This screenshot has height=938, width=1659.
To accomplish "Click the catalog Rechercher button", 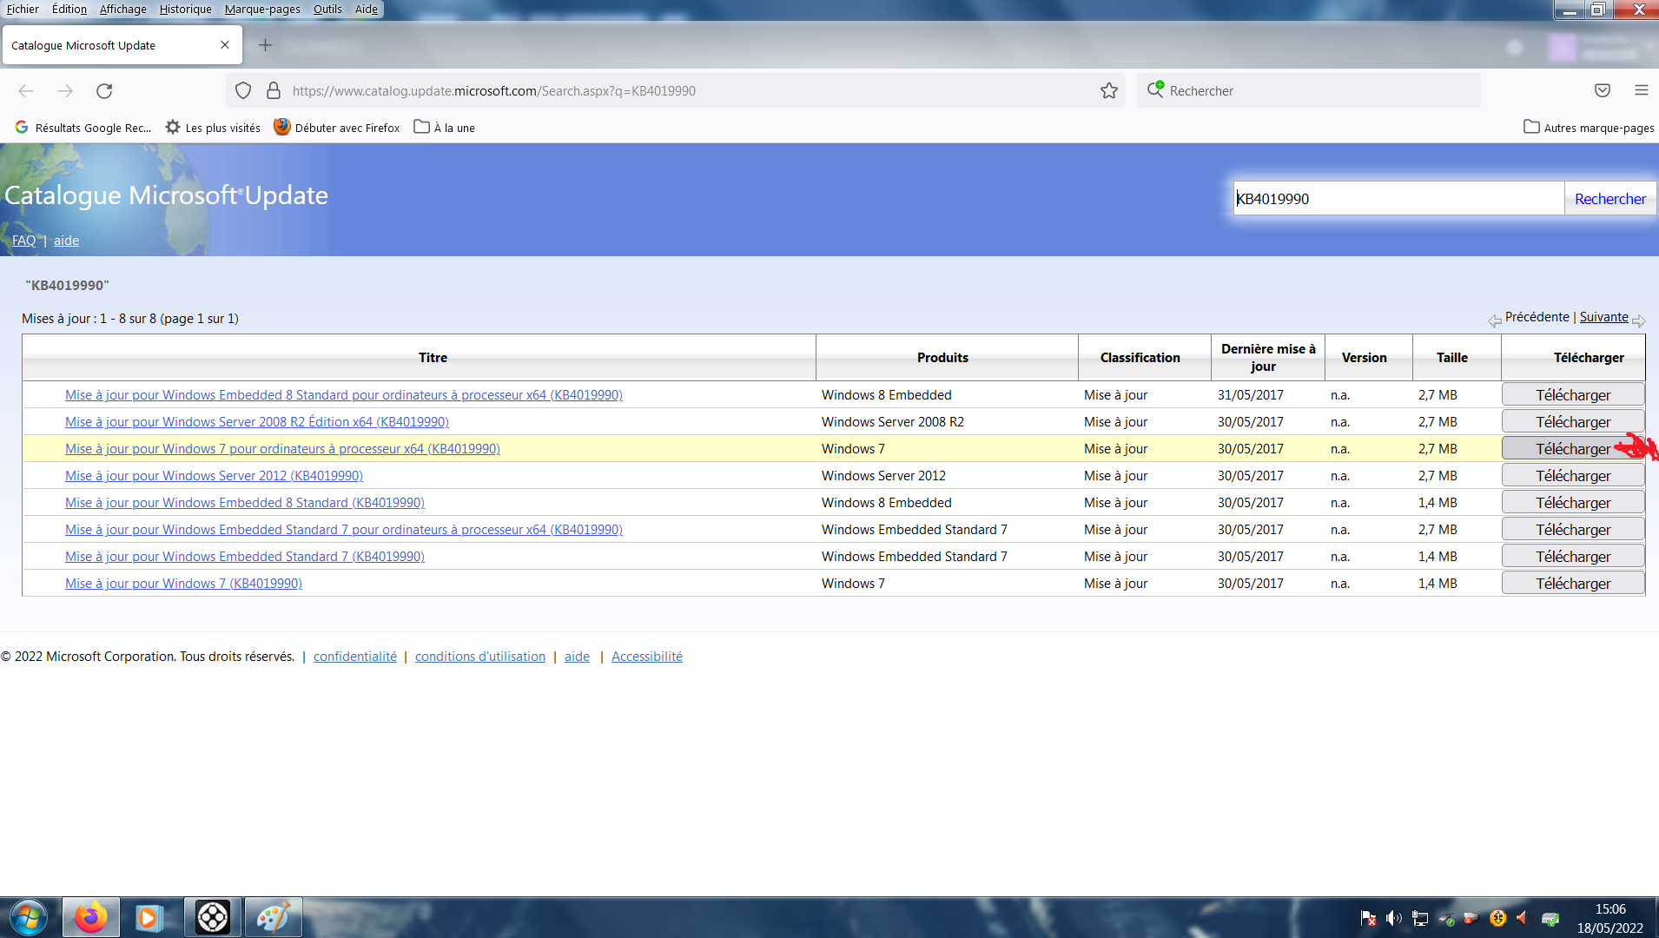I will [1609, 199].
